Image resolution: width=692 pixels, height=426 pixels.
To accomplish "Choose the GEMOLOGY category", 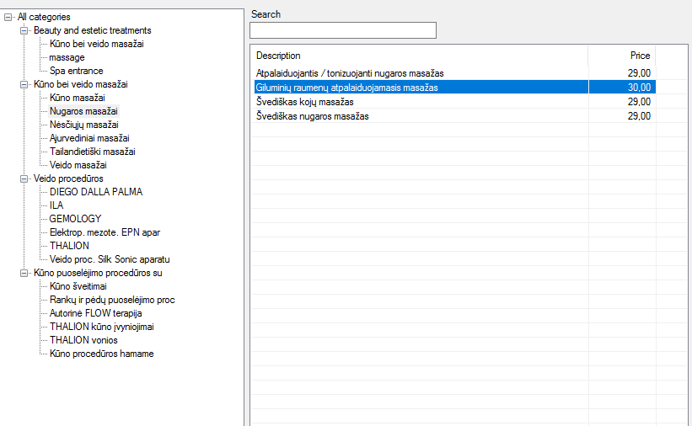I will click(75, 219).
